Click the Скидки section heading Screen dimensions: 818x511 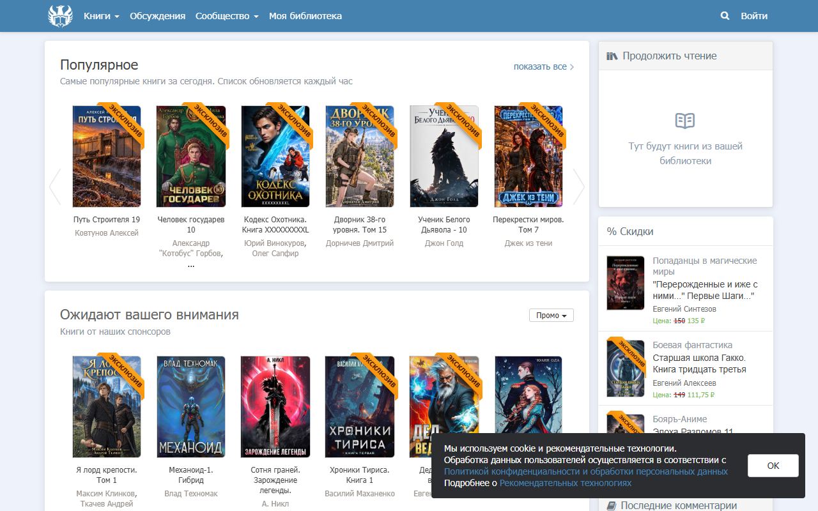coord(630,231)
